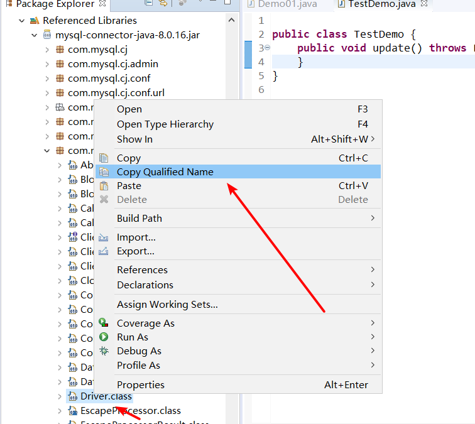475x424 pixels.
Task: Expand com.mysql.cj package
Action: coord(47,50)
